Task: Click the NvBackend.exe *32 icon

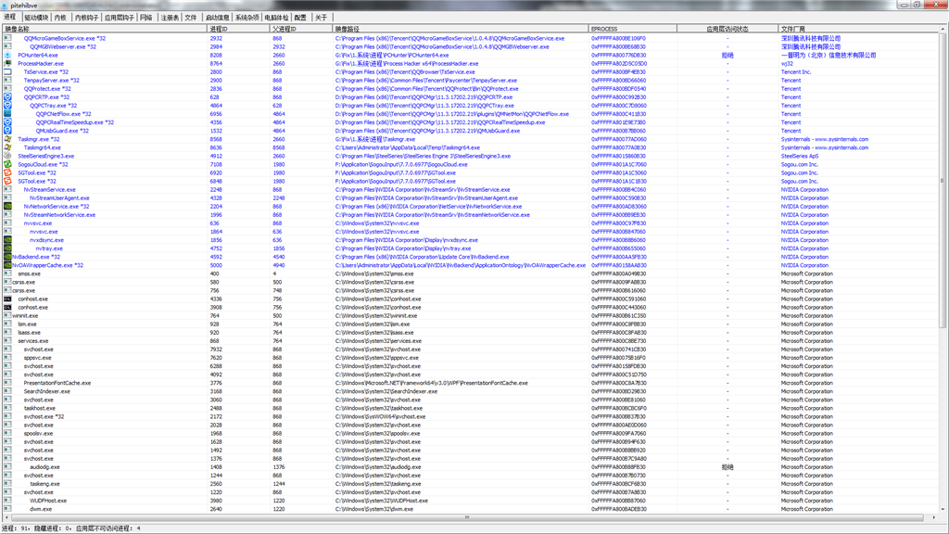Action: tap(7, 257)
